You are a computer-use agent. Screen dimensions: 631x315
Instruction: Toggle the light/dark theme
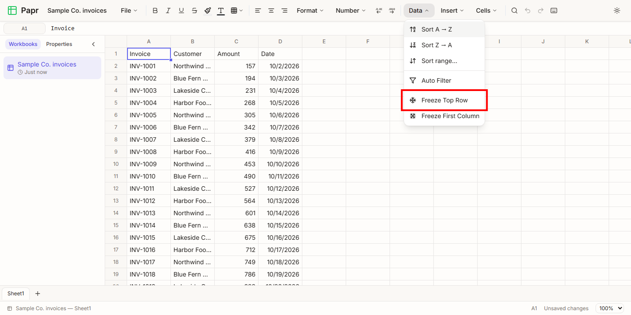(x=617, y=10)
